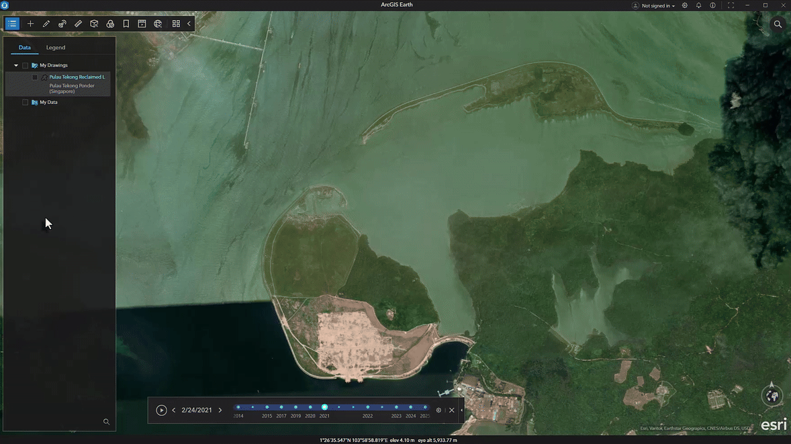The height and width of the screenshot is (444, 791).
Task: Open the Not signed in dropdown
Action: pos(653,5)
